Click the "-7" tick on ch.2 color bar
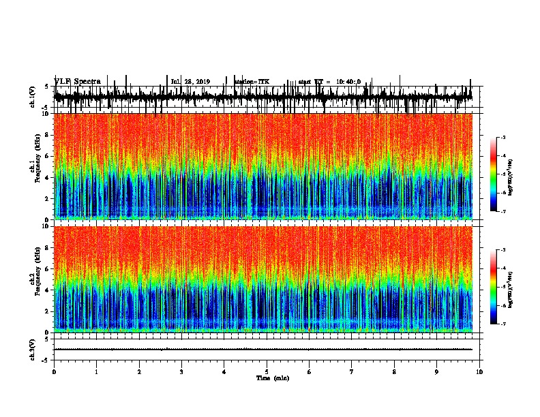The image size is (540, 417). coord(502,324)
